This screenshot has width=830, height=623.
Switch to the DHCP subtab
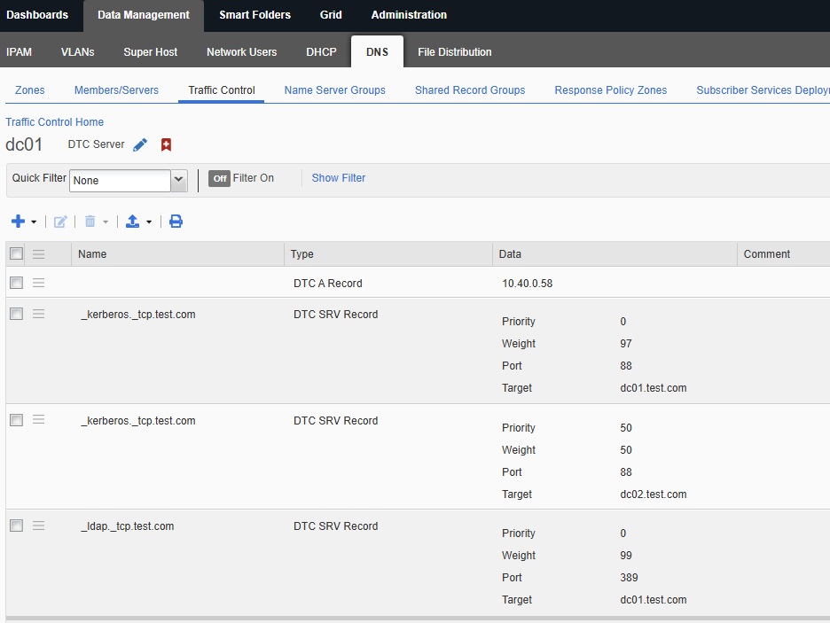pos(321,51)
